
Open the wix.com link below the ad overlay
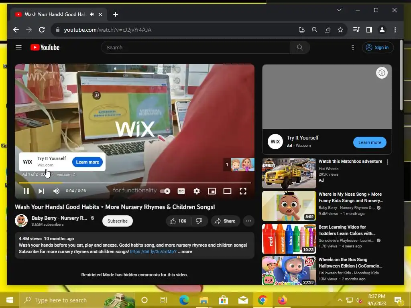tap(66, 174)
